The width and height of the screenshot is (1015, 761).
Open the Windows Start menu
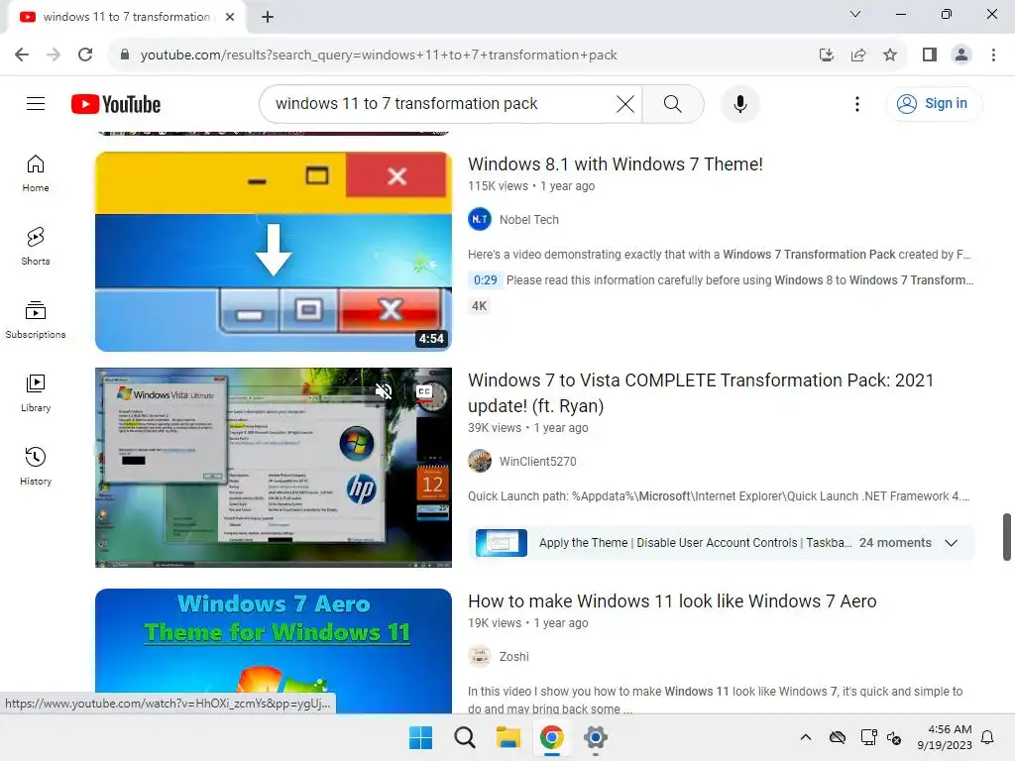(420, 737)
